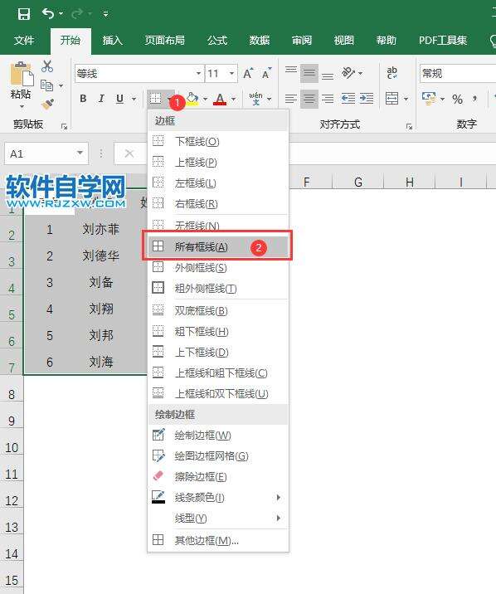Undo the last action

point(48,14)
